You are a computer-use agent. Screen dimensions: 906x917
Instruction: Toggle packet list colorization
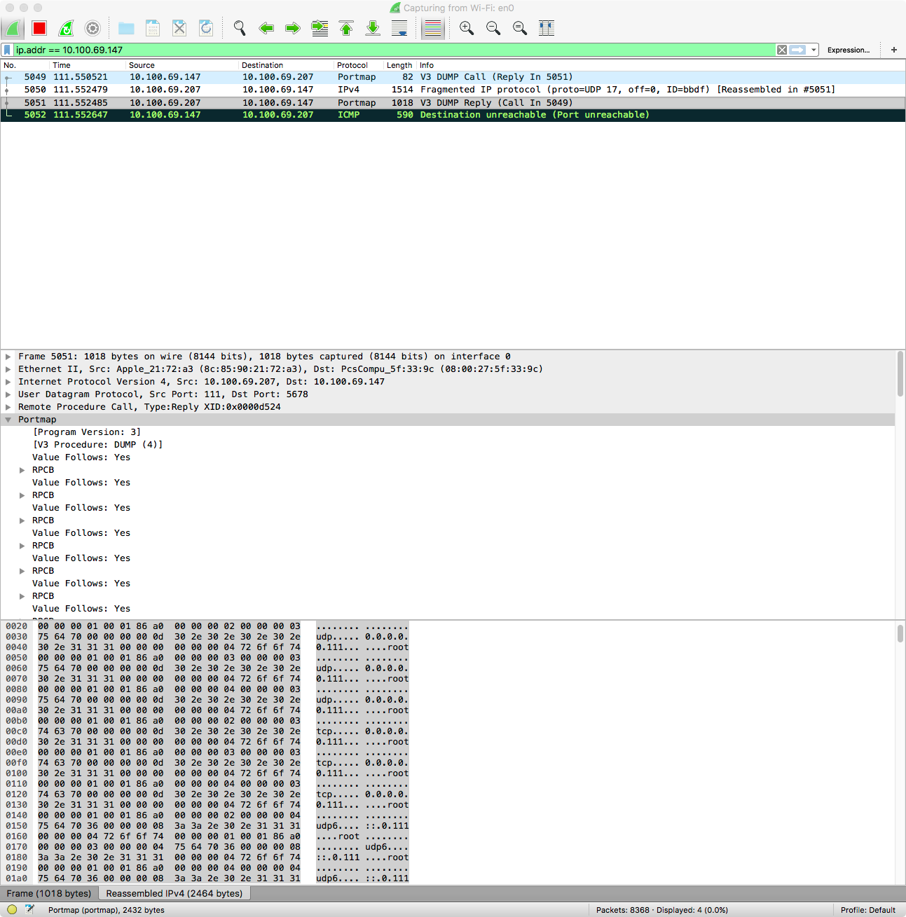(433, 29)
